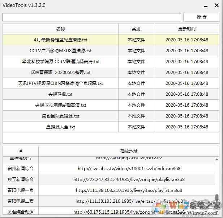Screen dimensions: 223x218
Task: Select 咪咕直播源 20200501整理.txt entry
Action: (x=60, y=73)
